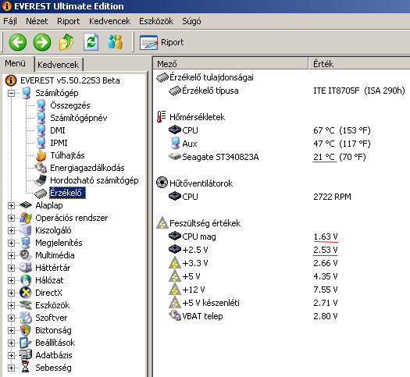Expand the Hálózat tree node
The height and width of the screenshot is (377, 410).
11,280
